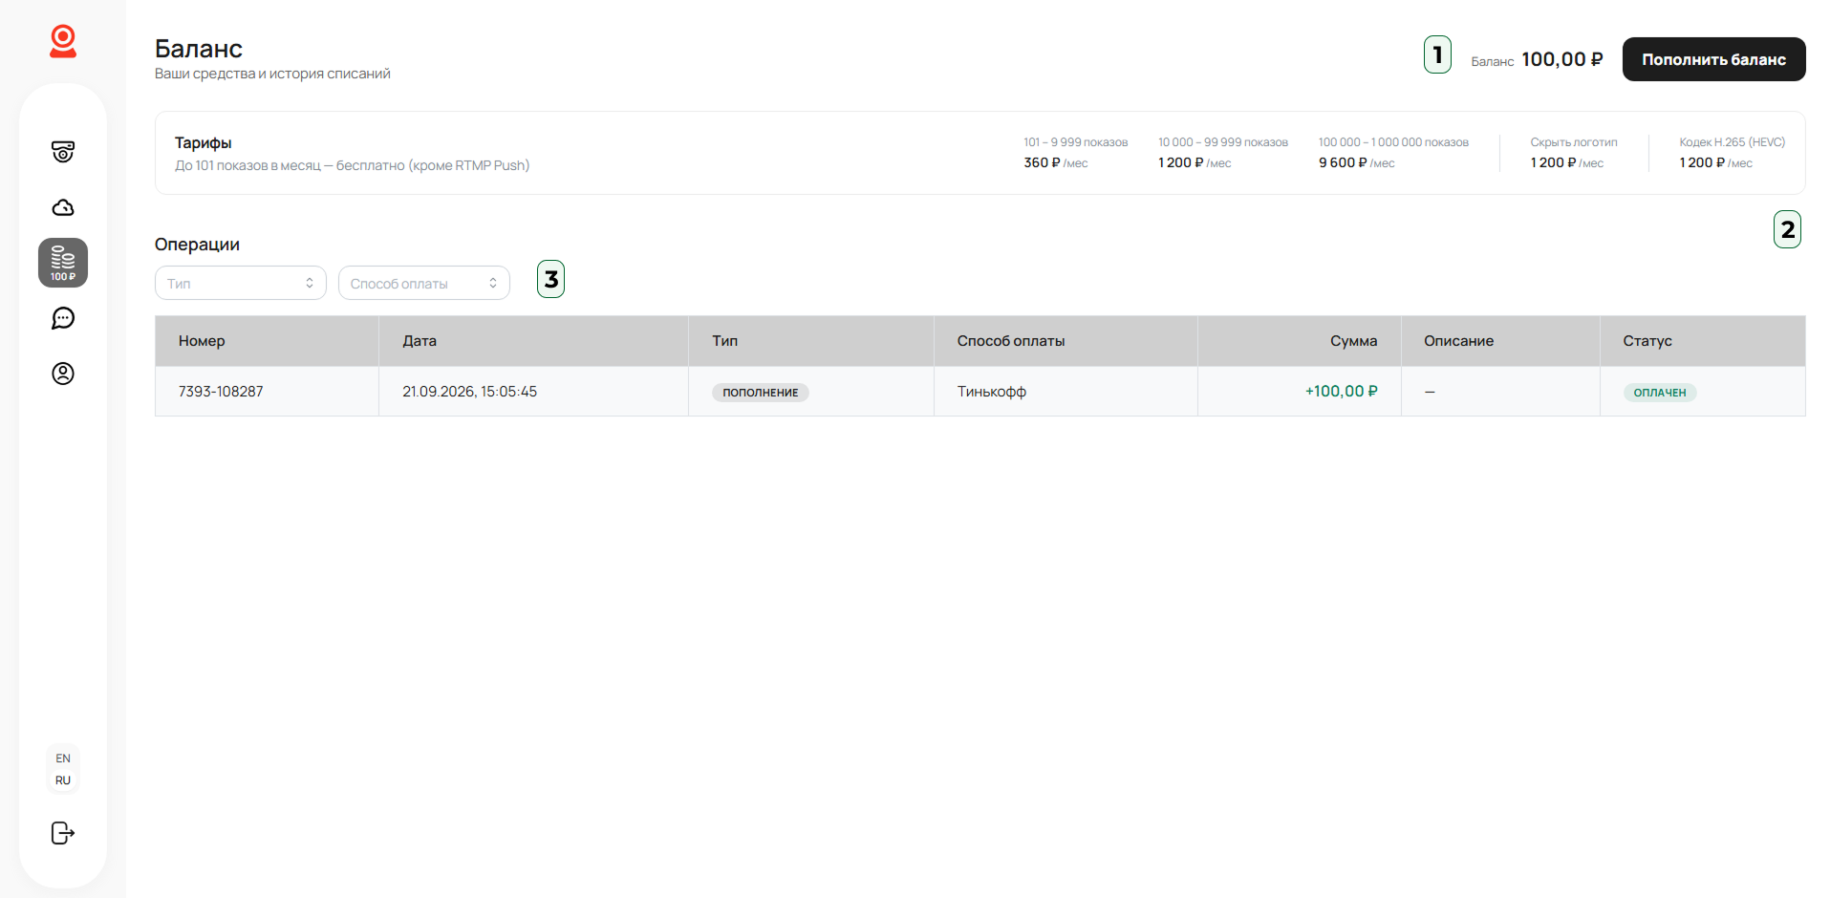Open the Способ оплаты filter dropdown
This screenshot has height=898, width=1830.
tap(424, 283)
